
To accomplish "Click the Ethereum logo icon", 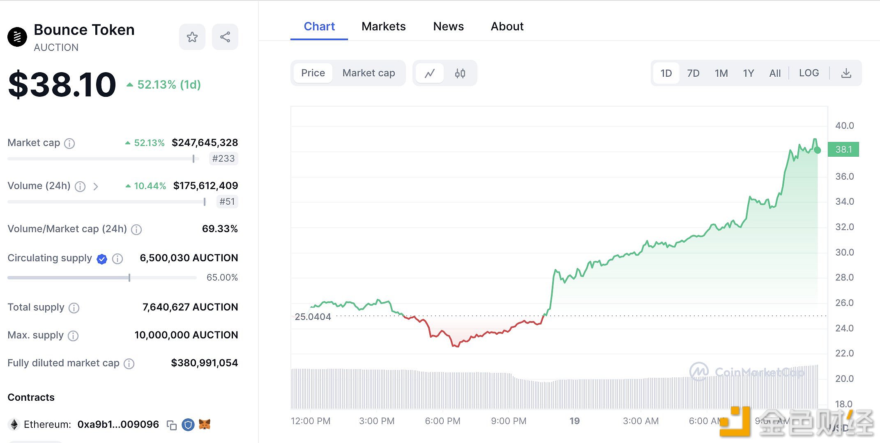I will click(14, 425).
